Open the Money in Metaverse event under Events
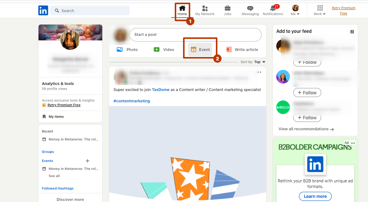 point(71,169)
